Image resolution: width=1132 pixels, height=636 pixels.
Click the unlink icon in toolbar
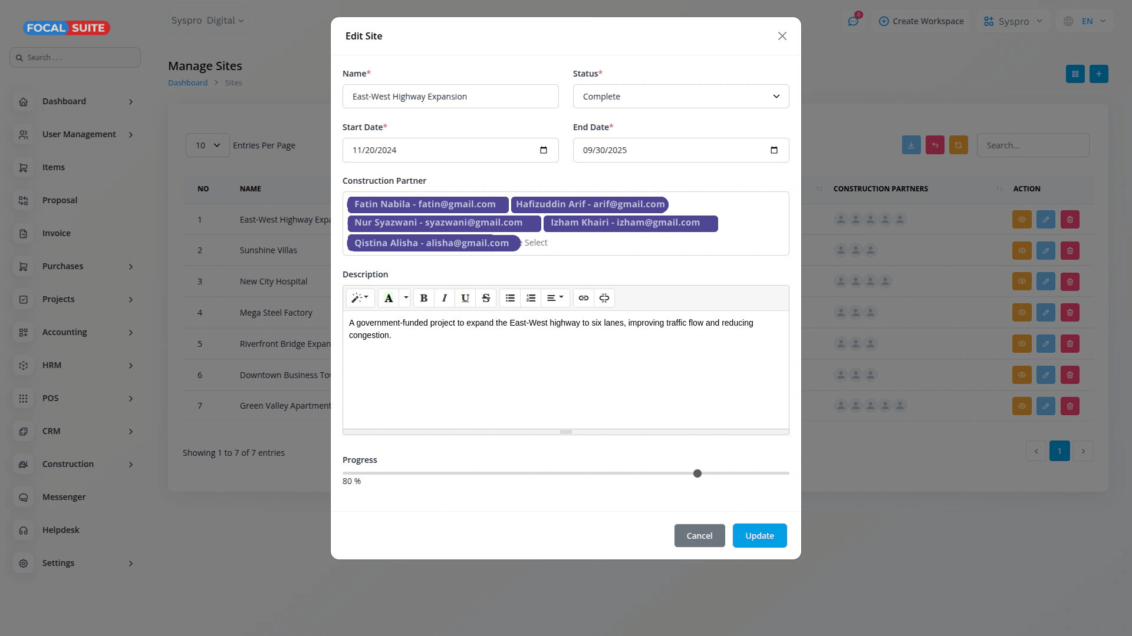(x=604, y=298)
